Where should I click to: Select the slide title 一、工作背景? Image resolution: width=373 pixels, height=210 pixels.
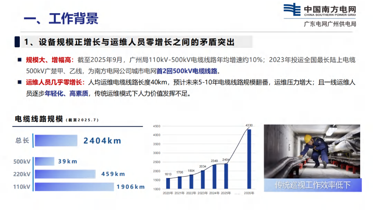click(61, 19)
